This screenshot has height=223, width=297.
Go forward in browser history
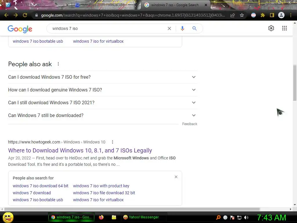16,15
